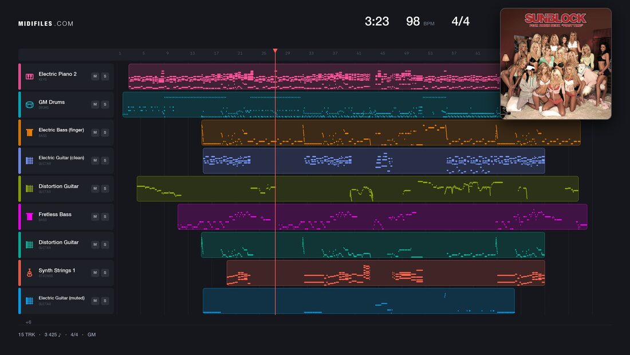630x355 pixels.
Task: Click the red playhead marker on the ruler
Action: (x=275, y=50)
